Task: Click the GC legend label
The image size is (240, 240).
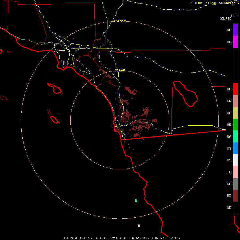Action: point(229,184)
